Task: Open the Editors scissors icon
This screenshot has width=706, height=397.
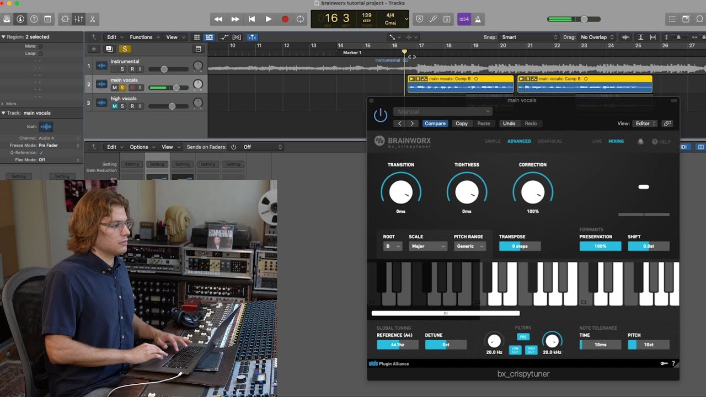Action: [92, 19]
